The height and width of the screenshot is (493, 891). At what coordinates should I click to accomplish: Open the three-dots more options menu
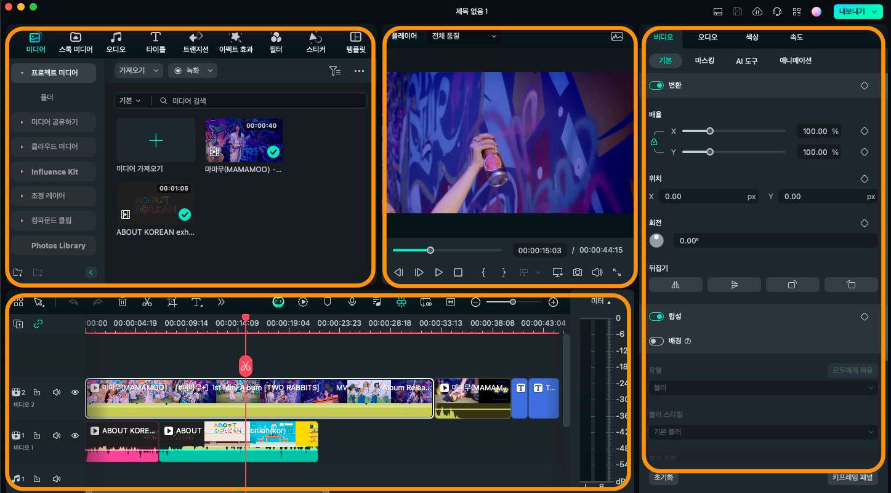(x=360, y=71)
